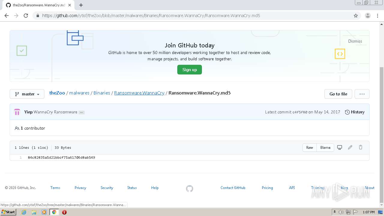Open Action Center flag tray icon
The width and height of the screenshot is (384, 216).
355,212
